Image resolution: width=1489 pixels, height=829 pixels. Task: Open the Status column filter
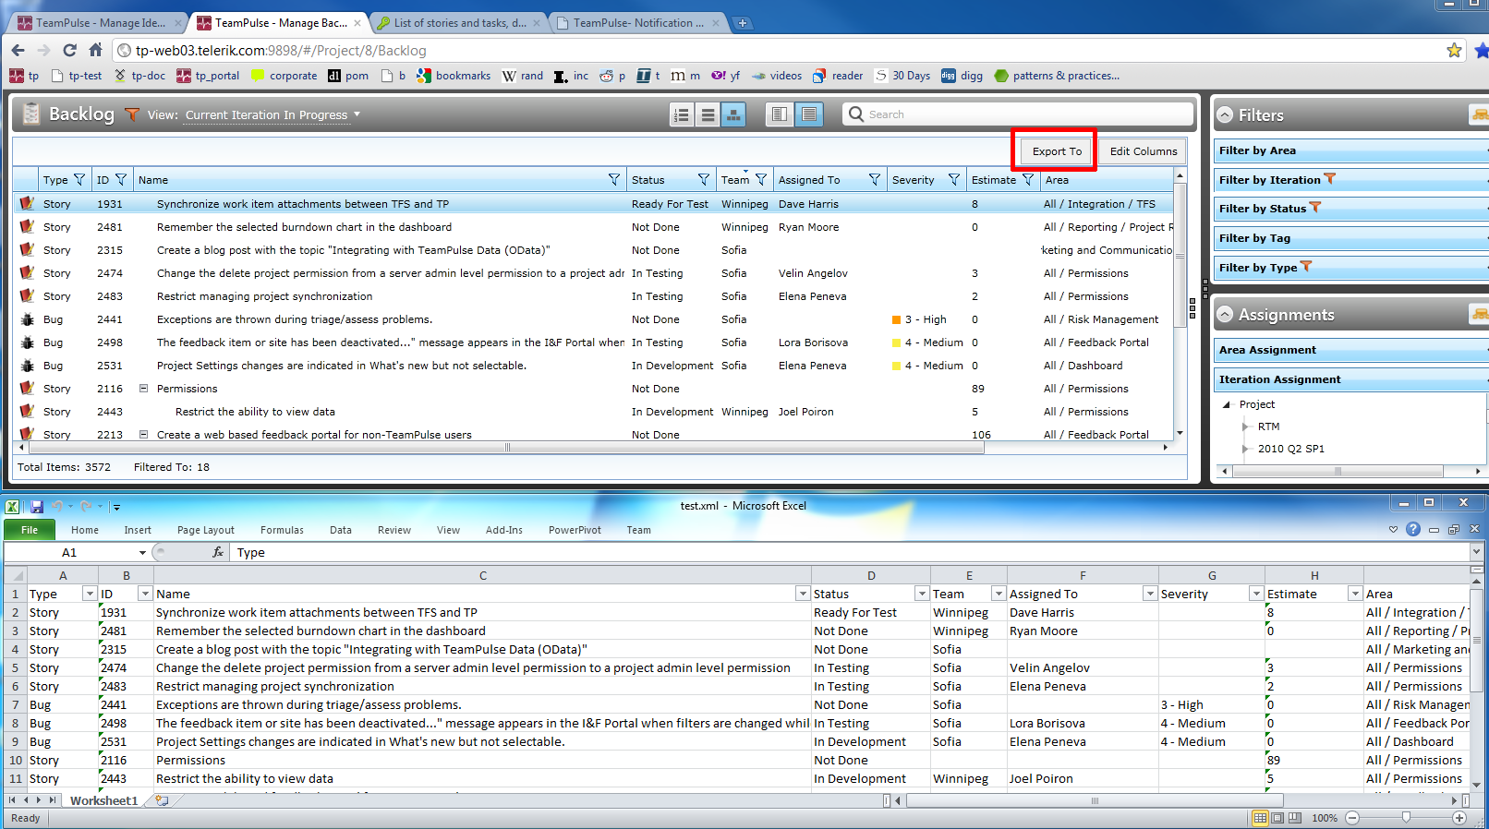click(x=704, y=180)
